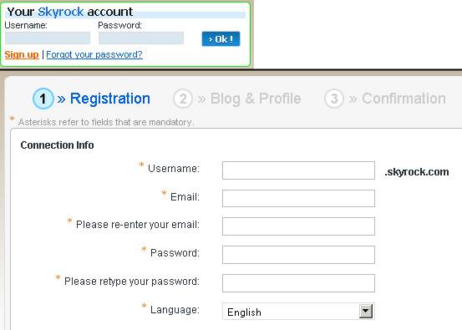Select the step 3 circle icon
Screen dimensions: 462x330
(334, 99)
